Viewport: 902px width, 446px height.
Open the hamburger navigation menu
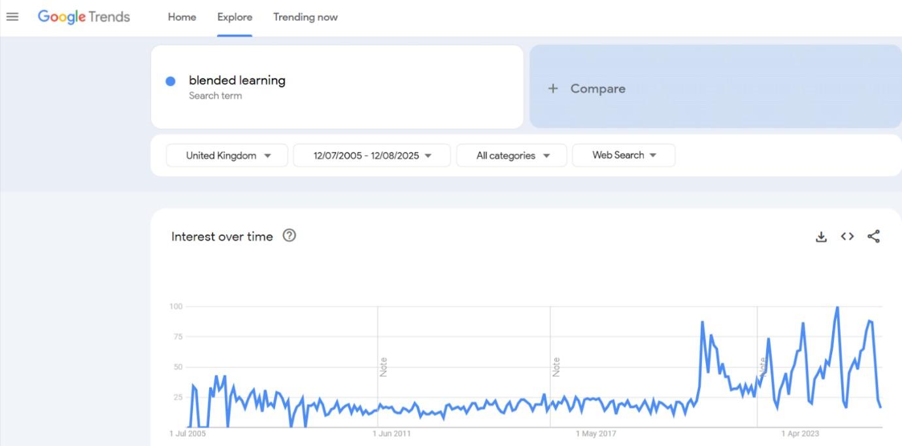pyautogui.click(x=12, y=17)
